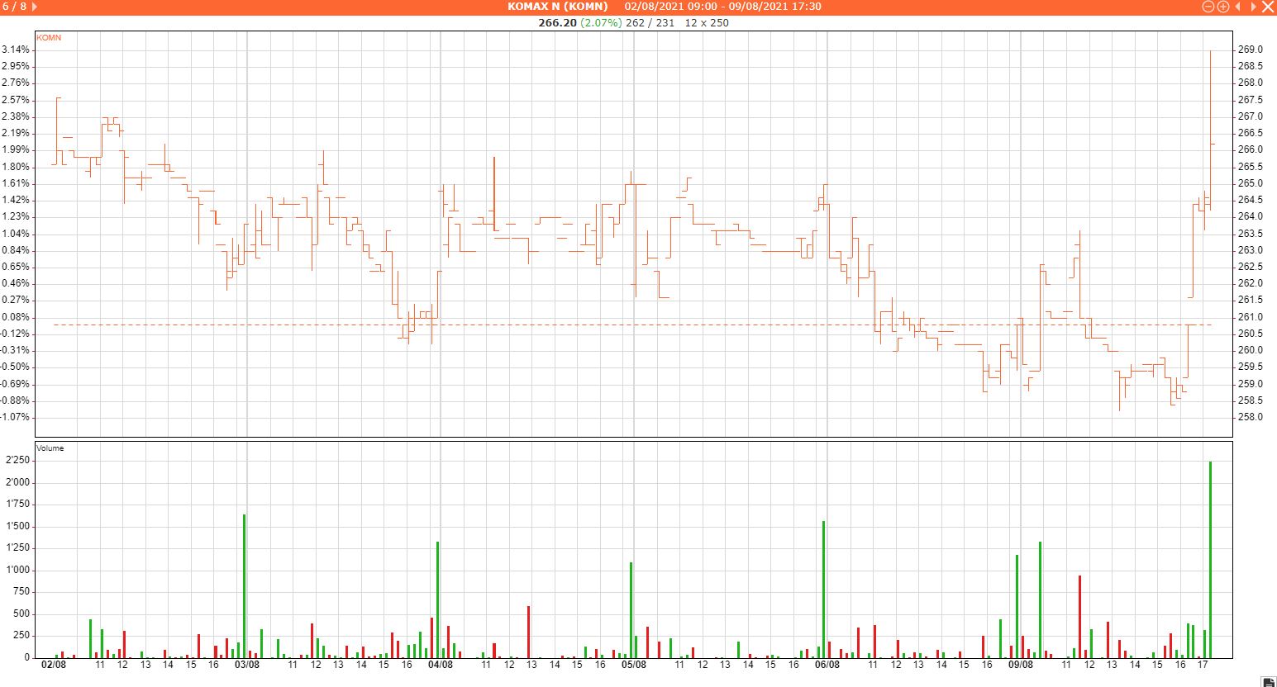Click the 266.20 last price value

point(557,23)
